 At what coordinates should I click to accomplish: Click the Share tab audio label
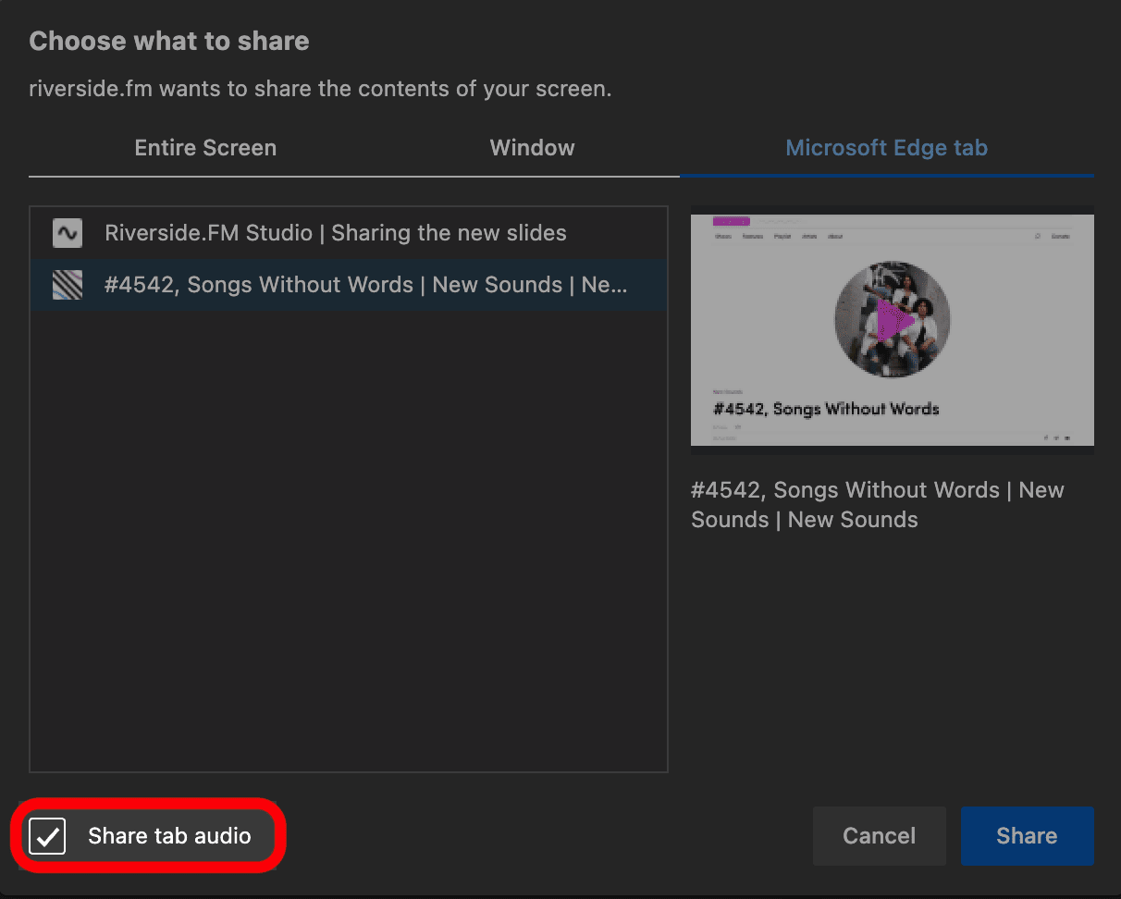click(x=169, y=836)
